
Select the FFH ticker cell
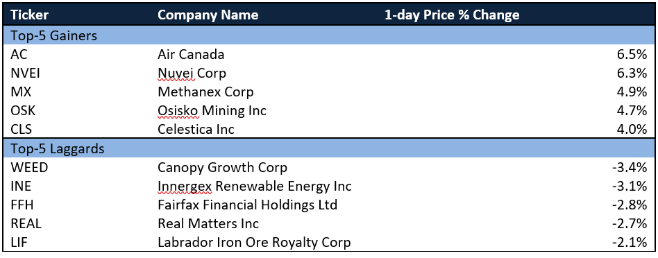[22, 205]
